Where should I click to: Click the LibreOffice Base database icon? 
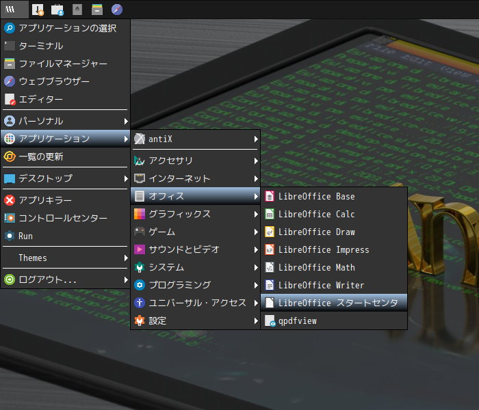pyautogui.click(x=269, y=197)
